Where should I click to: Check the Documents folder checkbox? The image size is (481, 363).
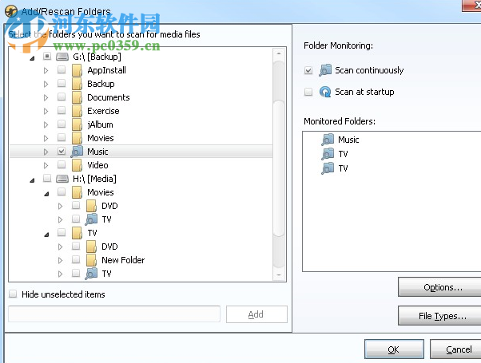[62, 97]
